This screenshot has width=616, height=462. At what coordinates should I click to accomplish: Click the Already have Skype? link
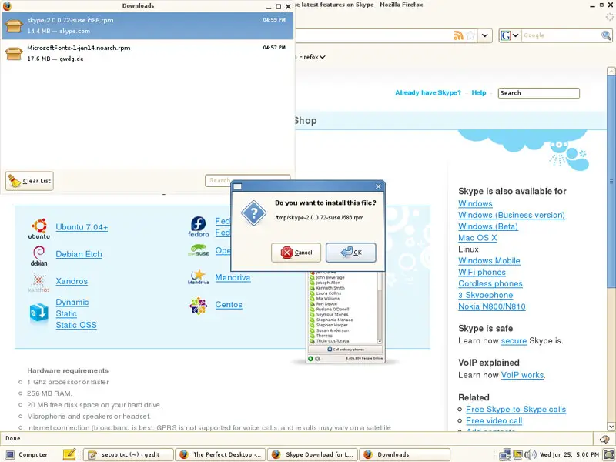pyautogui.click(x=428, y=92)
